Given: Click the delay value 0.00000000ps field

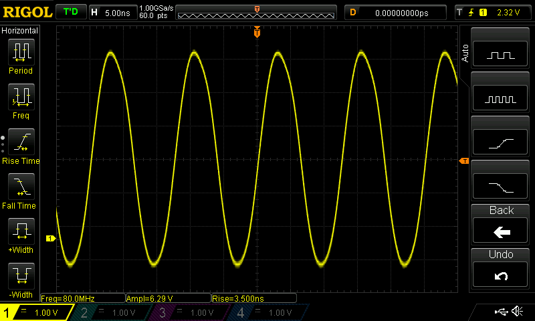Looking at the screenshot, I should 395,13.
